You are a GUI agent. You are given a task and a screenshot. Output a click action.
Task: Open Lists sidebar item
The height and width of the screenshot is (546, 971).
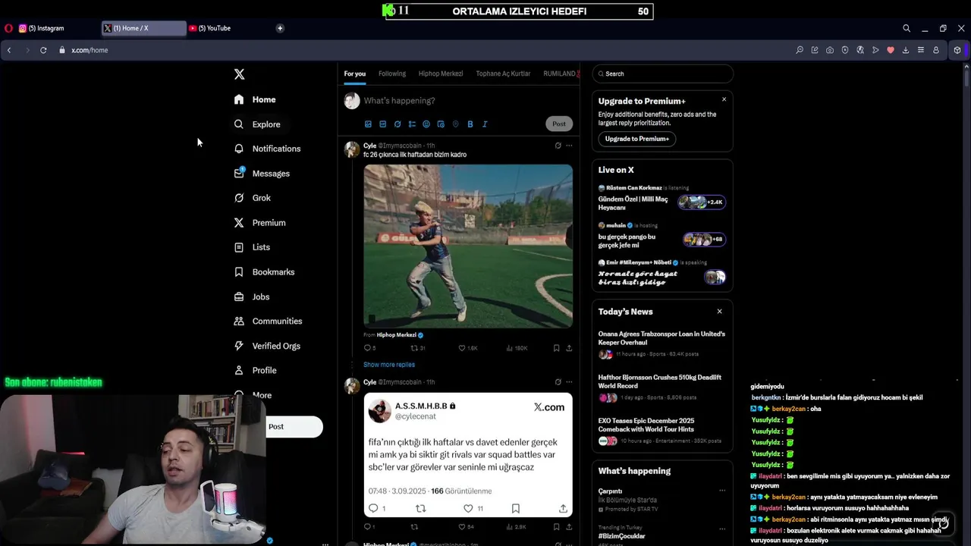coord(252,247)
